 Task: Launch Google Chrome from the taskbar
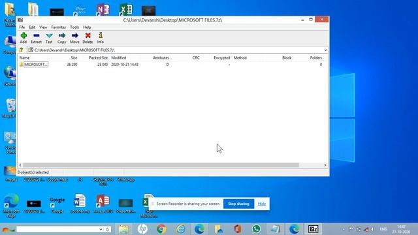point(161,229)
